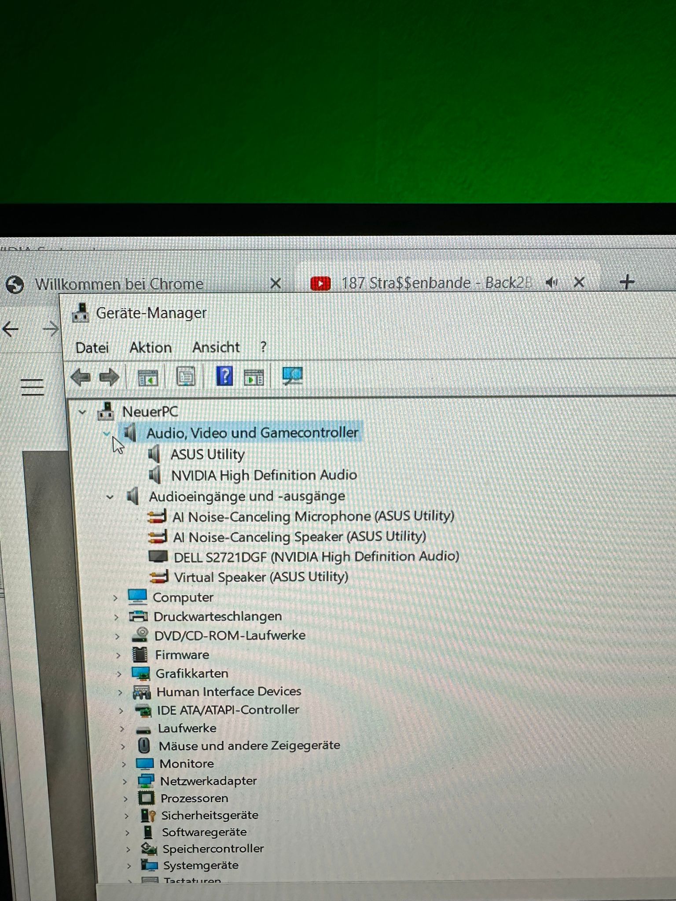The image size is (676, 901).
Task: Open the ? help menu
Action: [263, 347]
